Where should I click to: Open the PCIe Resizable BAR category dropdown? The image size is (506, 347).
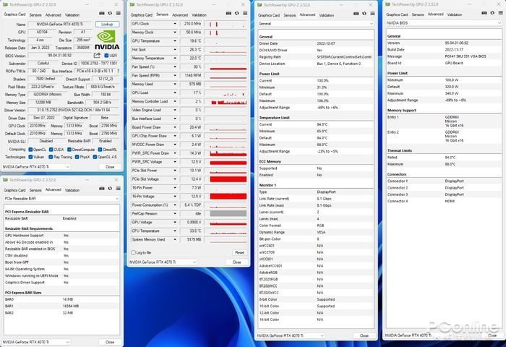[x=61, y=199]
